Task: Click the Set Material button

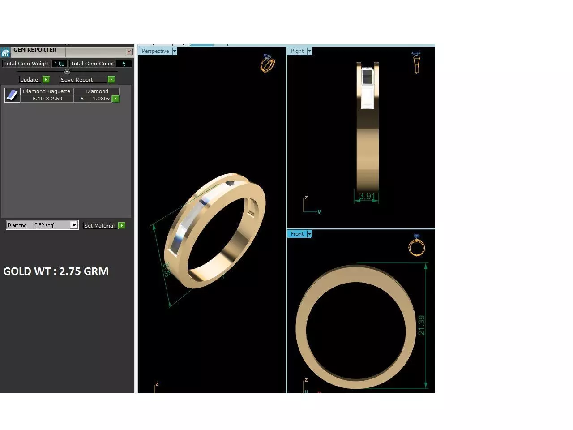Action: tap(99, 226)
